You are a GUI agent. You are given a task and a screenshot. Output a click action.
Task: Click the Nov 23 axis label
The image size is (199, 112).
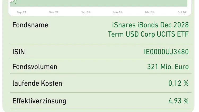[54, 12]
